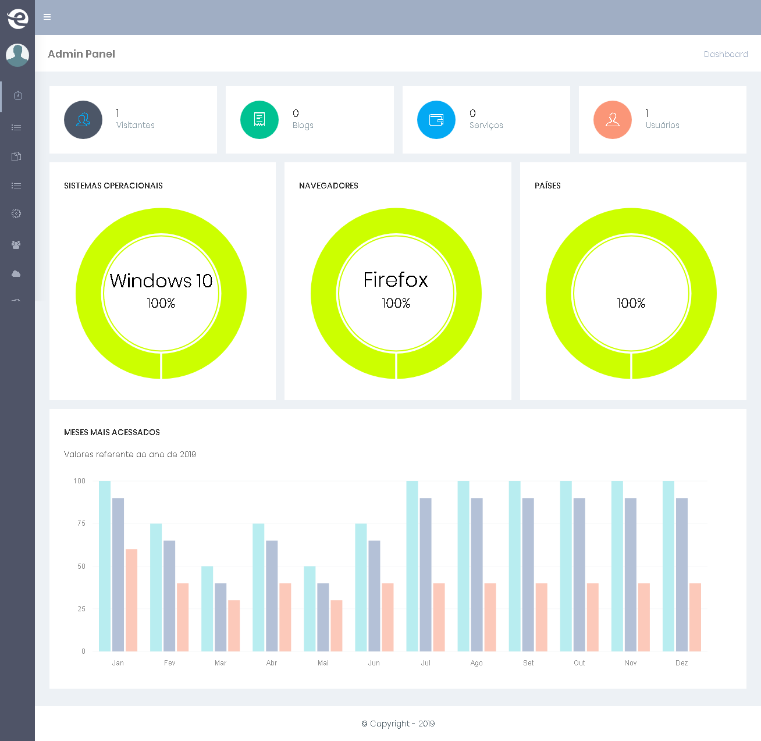761x741 pixels.
Task: Click the 'Blogs' label
Action: [303, 125]
